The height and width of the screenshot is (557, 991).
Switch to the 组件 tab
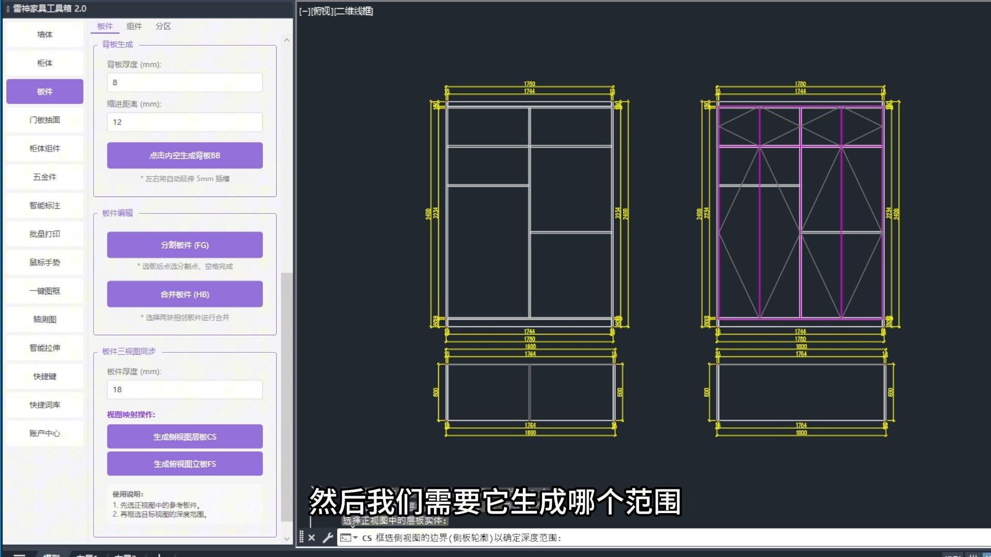click(134, 26)
